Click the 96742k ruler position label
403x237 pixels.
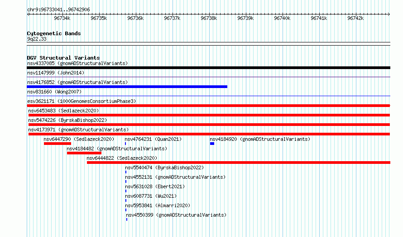(355, 18)
